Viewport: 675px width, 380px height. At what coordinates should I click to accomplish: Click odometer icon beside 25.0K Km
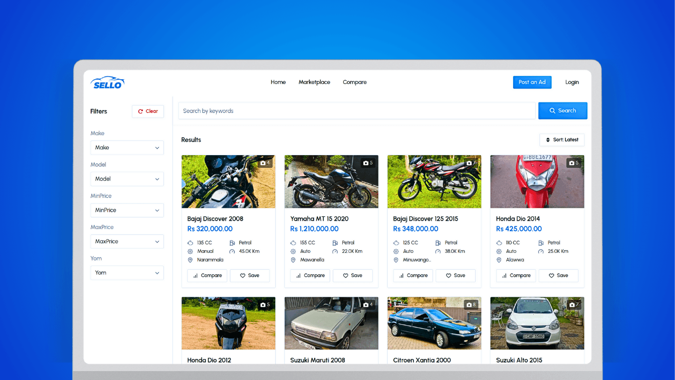coord(541,251)
